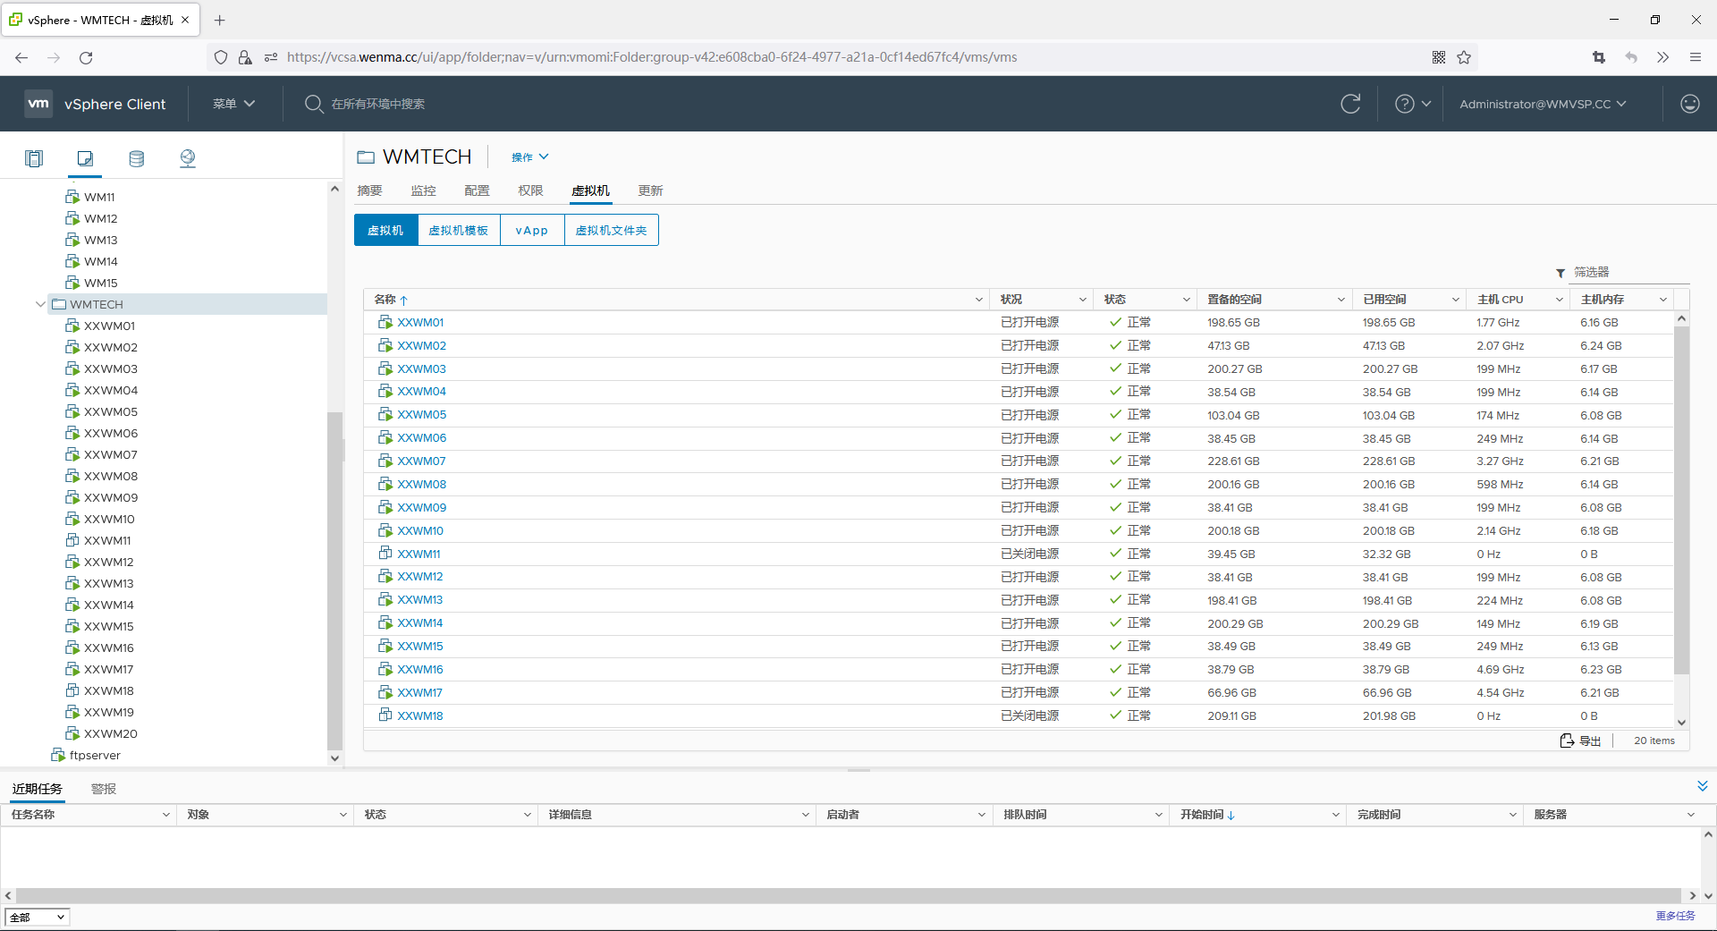Select 虚拟机模板 sub-tab button
Viewport: 1717px width, 931px height.
(459, 230)
